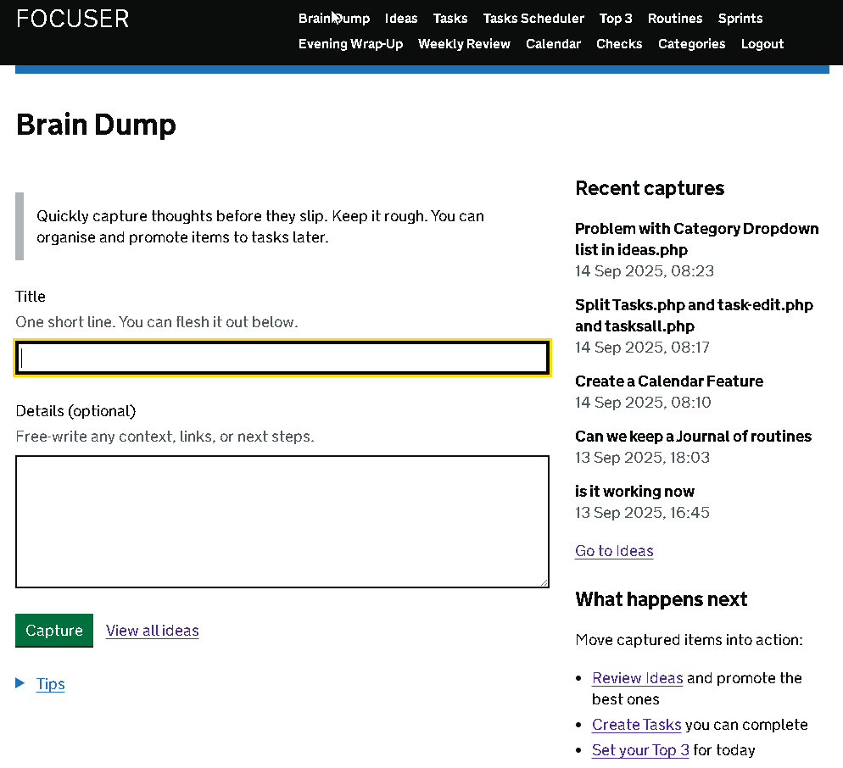Open View all ideas
Image resolution: width=843 pixels, height=768 pixels.
(152, 630)
